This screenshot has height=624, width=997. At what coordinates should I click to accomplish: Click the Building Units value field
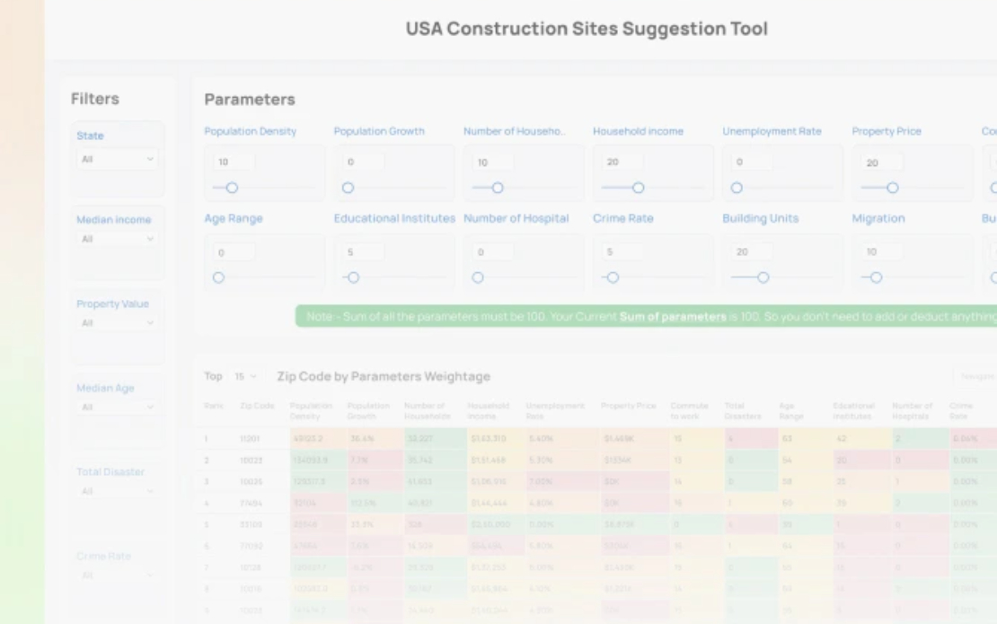[752, 252]
